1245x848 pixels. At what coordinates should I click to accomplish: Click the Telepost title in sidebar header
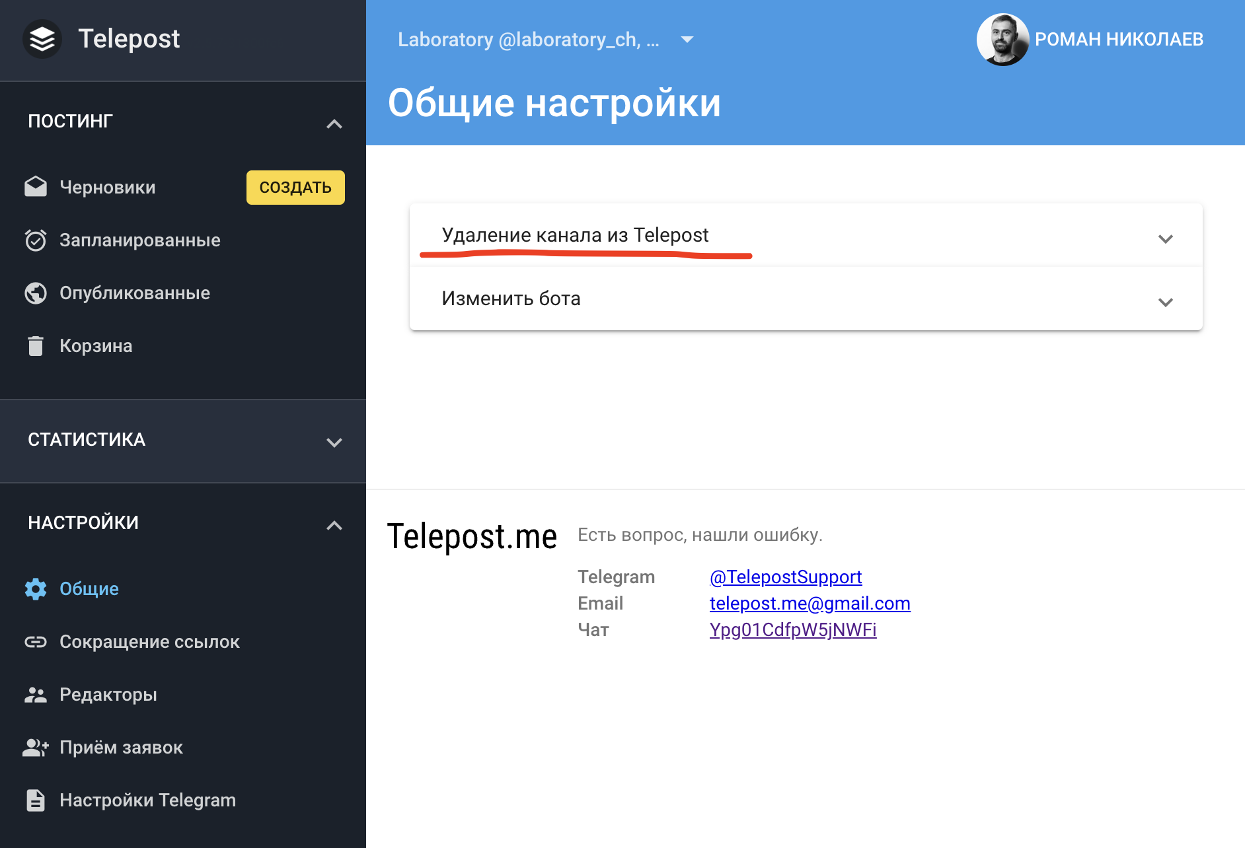[x=129, y=39]
